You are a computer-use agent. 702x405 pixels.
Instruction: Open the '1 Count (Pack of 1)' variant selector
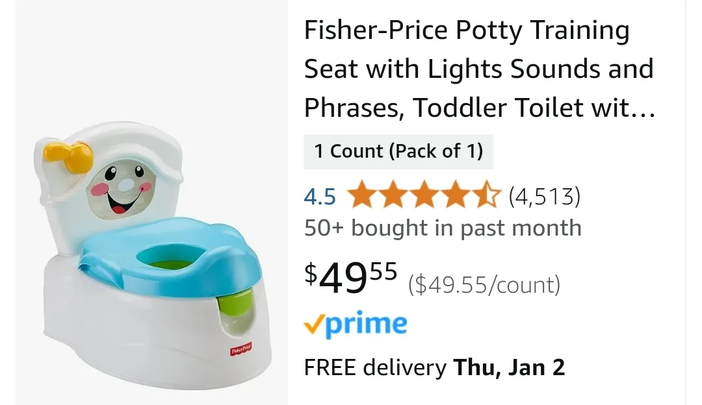[398, 151]
